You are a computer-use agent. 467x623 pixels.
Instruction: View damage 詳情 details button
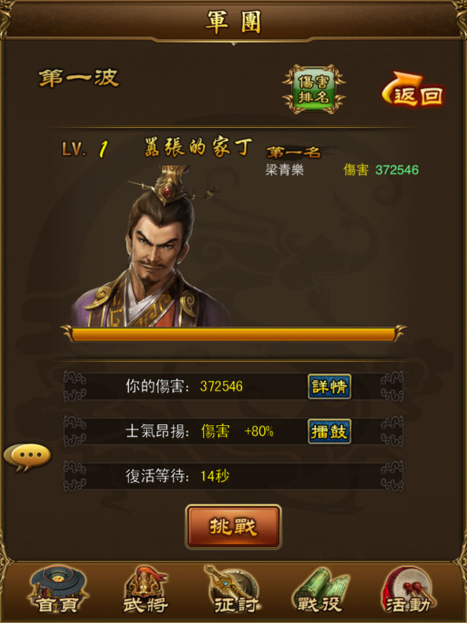click(x=330, y=386)
